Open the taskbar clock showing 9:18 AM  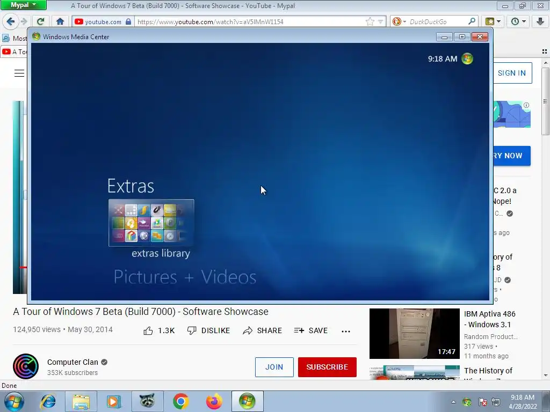point(523,402)
